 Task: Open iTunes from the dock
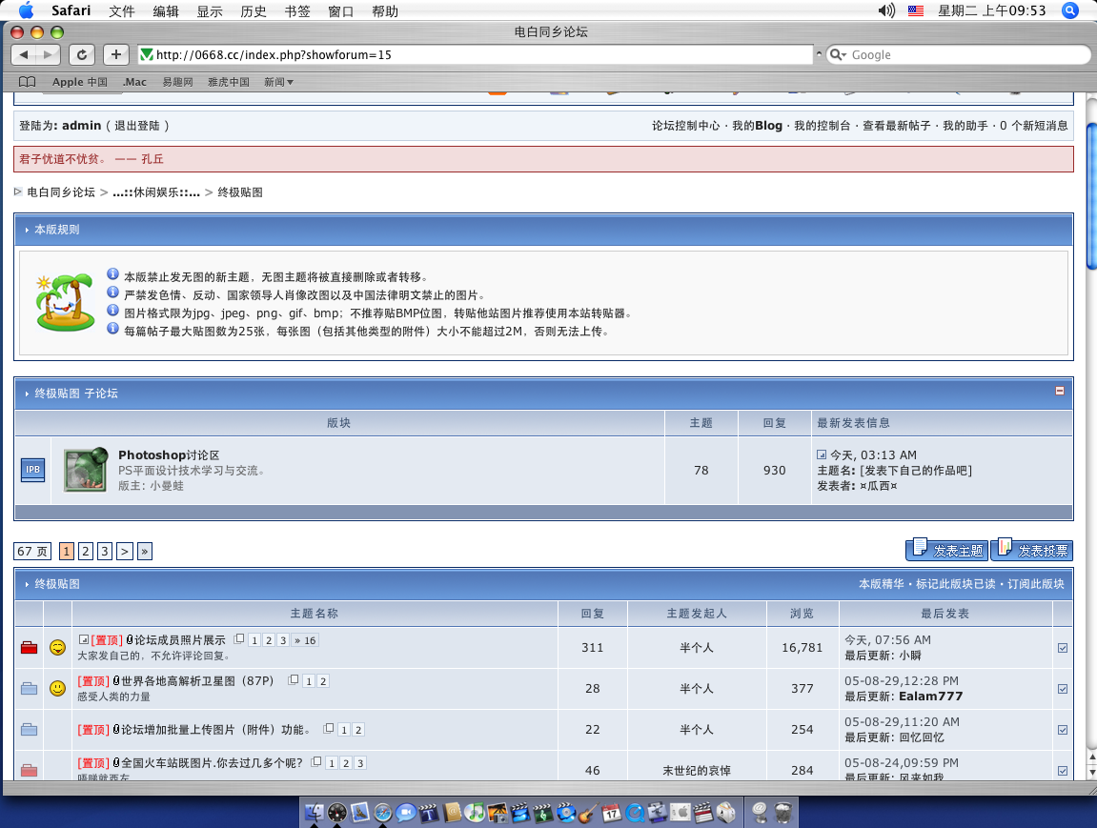click(475, 813)
